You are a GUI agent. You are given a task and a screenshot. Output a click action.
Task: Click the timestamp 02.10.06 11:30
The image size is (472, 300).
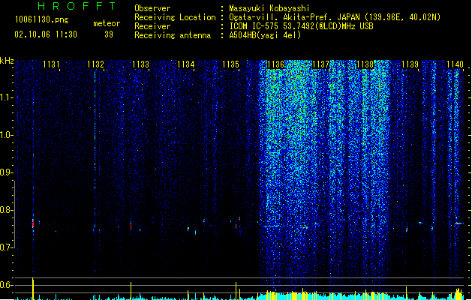46,34
